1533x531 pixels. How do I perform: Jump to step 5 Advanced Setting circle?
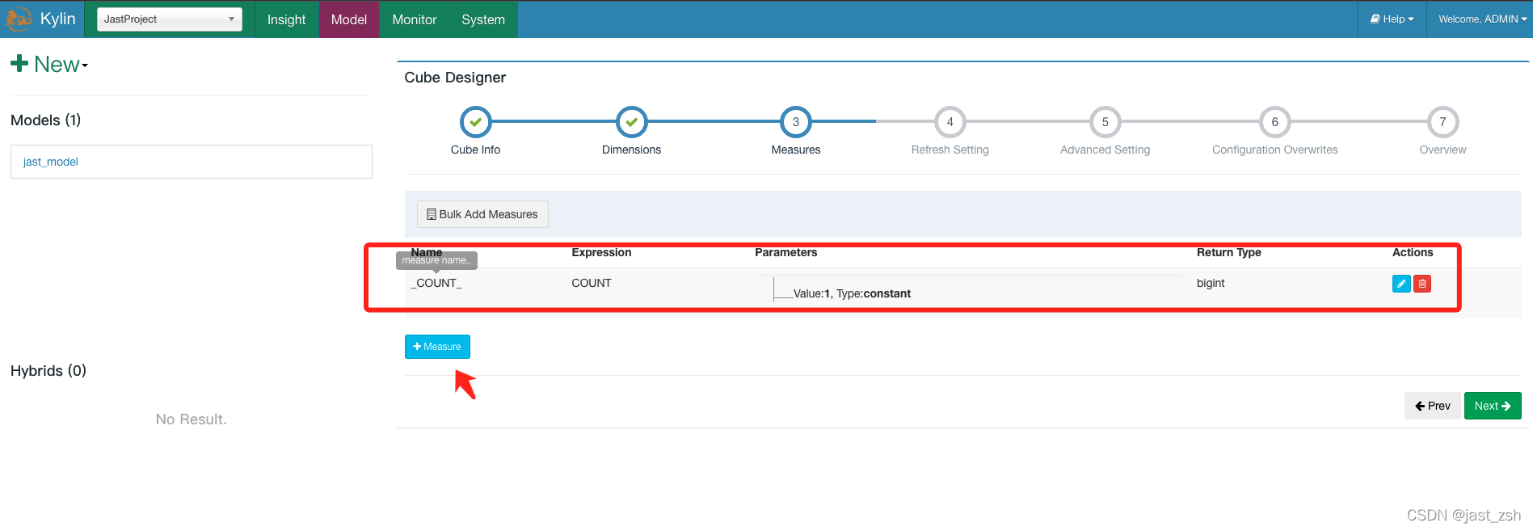click(1106, 122)
